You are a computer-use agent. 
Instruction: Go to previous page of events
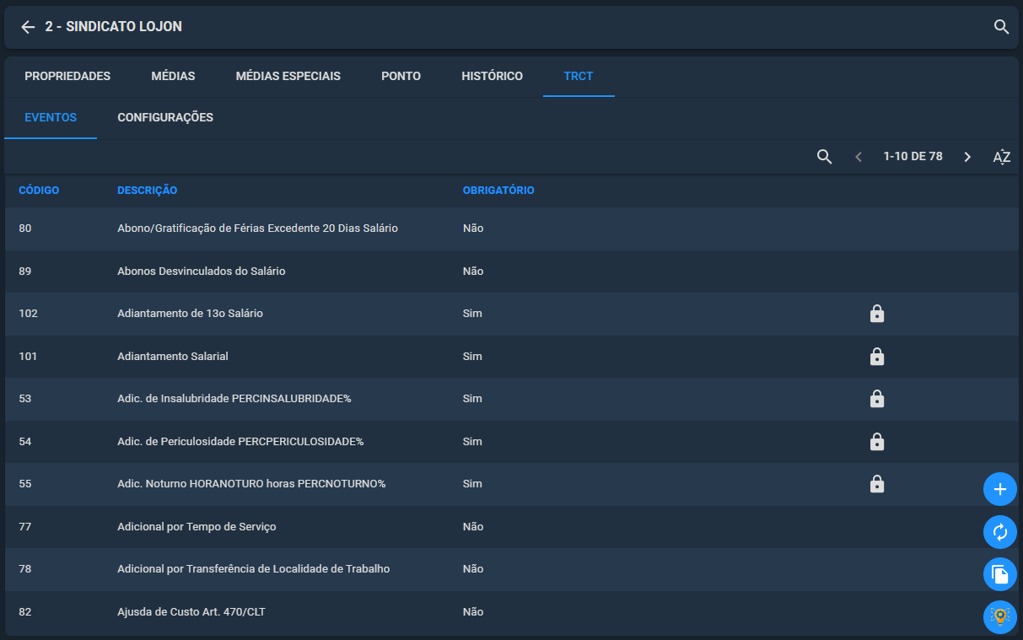click(x=859, y=157)
